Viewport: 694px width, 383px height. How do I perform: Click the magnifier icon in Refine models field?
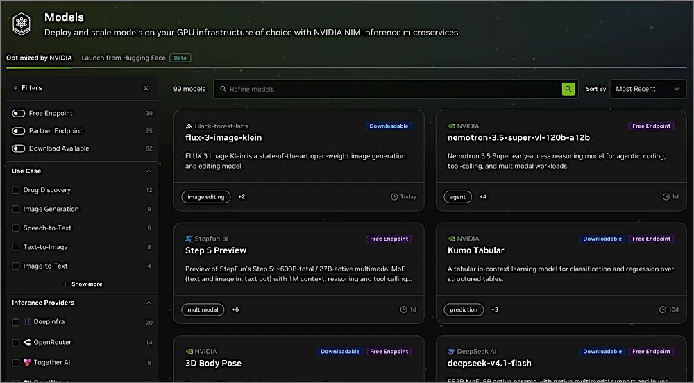pos(223,89)
